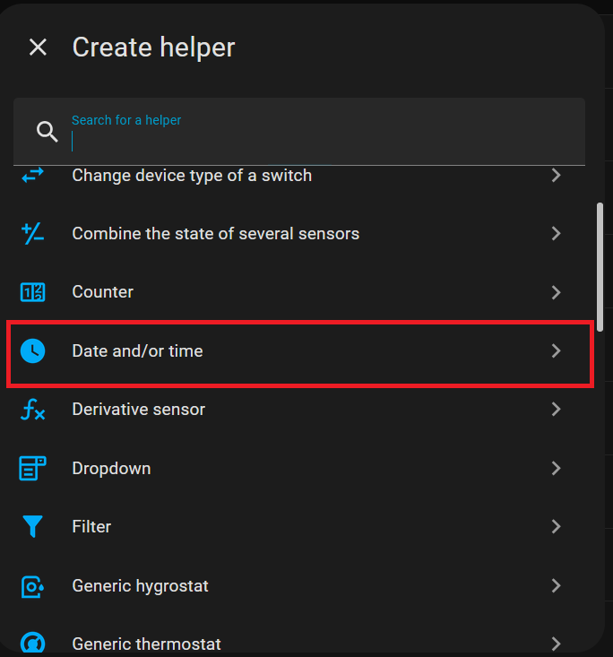Open the Date and/or time chevron arrow
This screenshot has height=657, width=613.
(557, 351)
